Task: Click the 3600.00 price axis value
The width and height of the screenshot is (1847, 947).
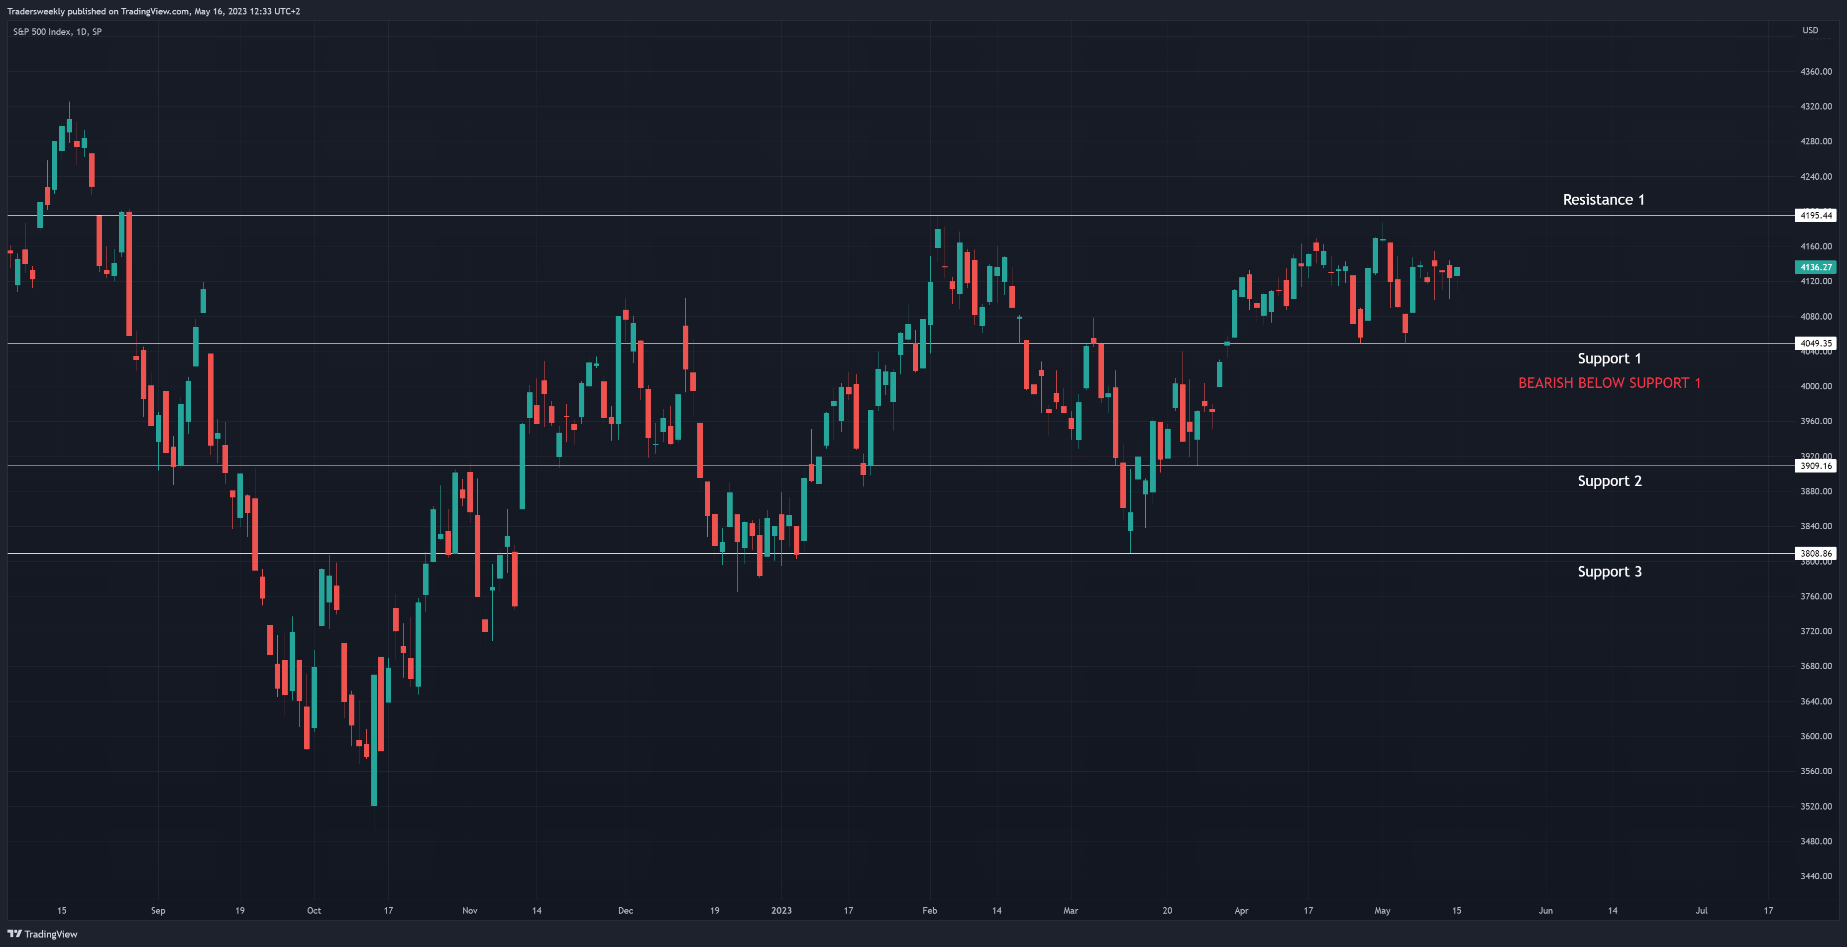Action: 1816,736
